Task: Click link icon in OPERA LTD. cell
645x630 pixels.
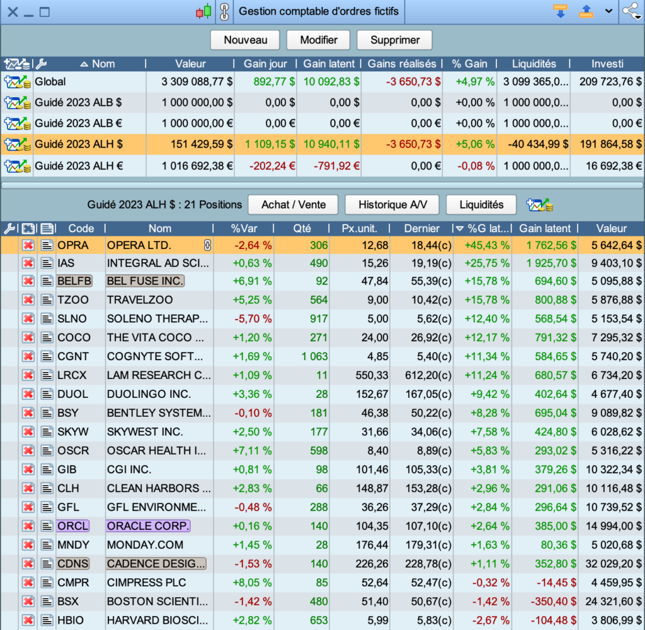Action: pos(207,245)
